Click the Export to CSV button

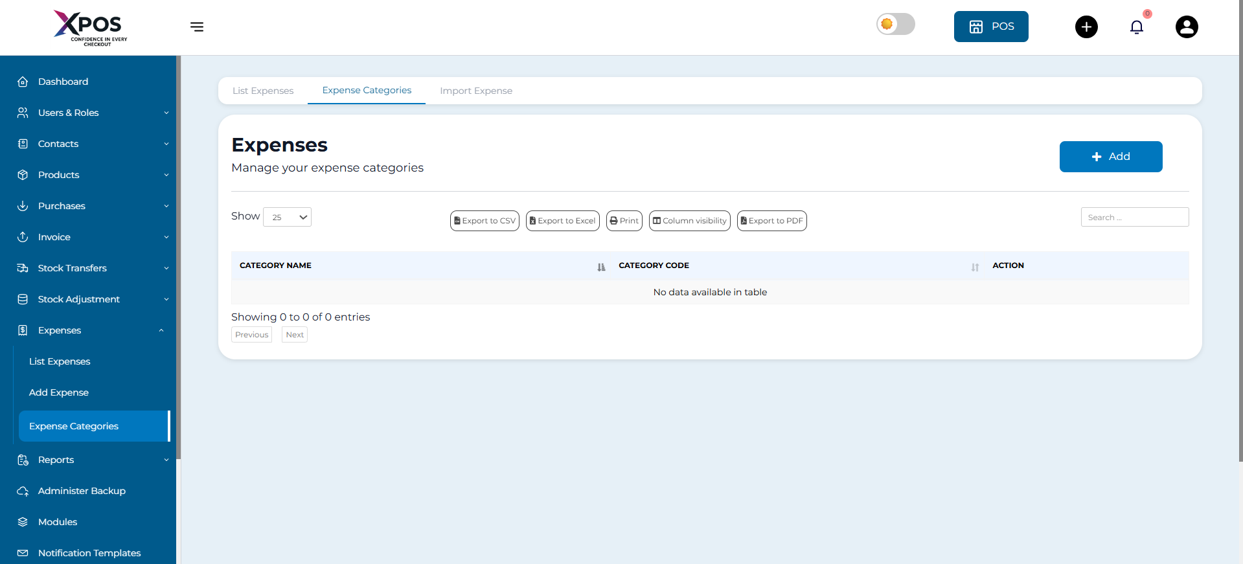coord(485,221)
